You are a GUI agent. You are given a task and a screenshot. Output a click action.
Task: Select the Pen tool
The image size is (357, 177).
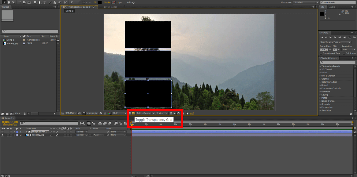coord(40,2)
